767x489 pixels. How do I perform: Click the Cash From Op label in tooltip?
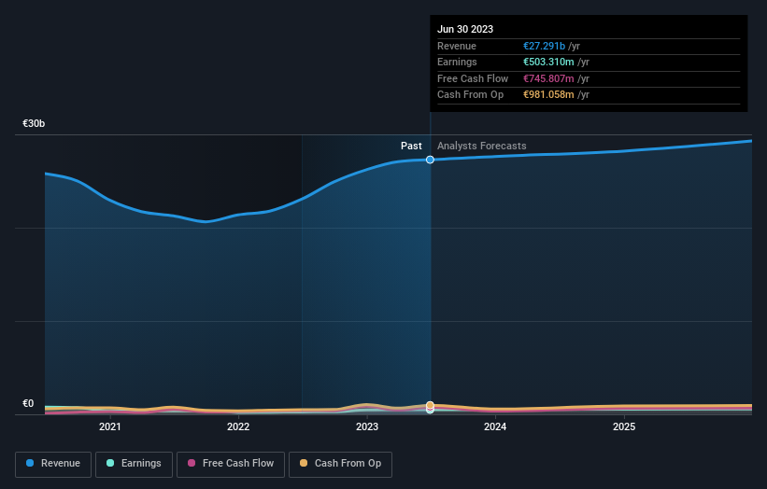(x=470, y=95)
